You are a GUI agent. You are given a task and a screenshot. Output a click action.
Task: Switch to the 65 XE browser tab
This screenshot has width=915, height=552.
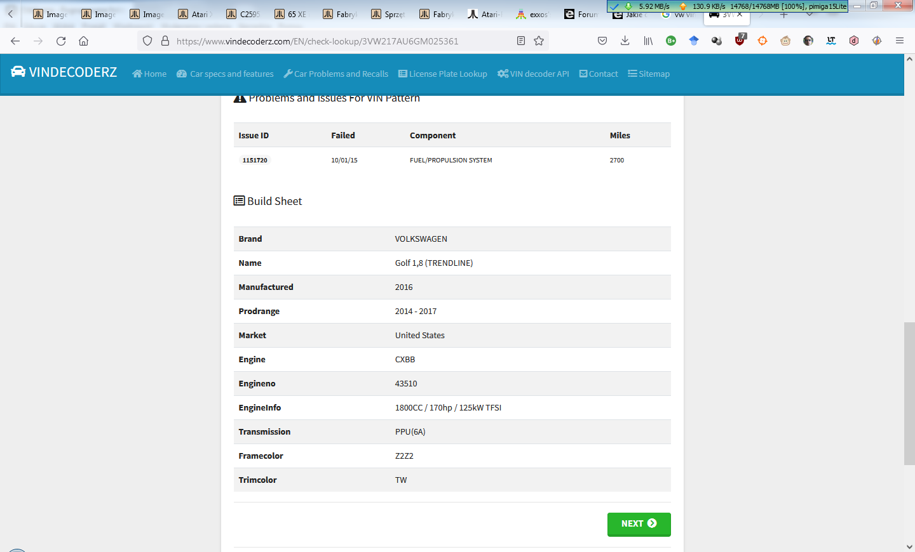click(x=292, y=14)
